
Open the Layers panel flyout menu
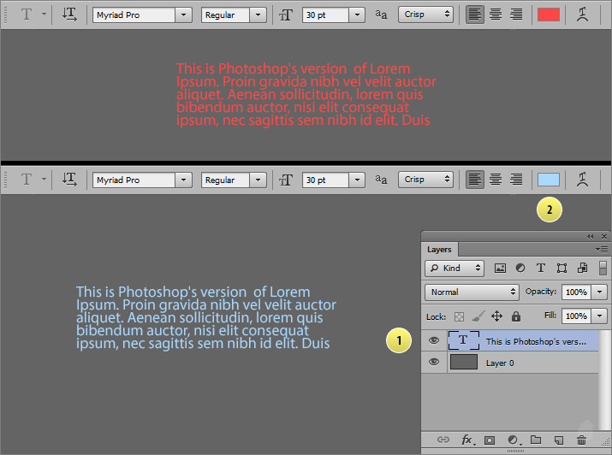click(603, 249)
